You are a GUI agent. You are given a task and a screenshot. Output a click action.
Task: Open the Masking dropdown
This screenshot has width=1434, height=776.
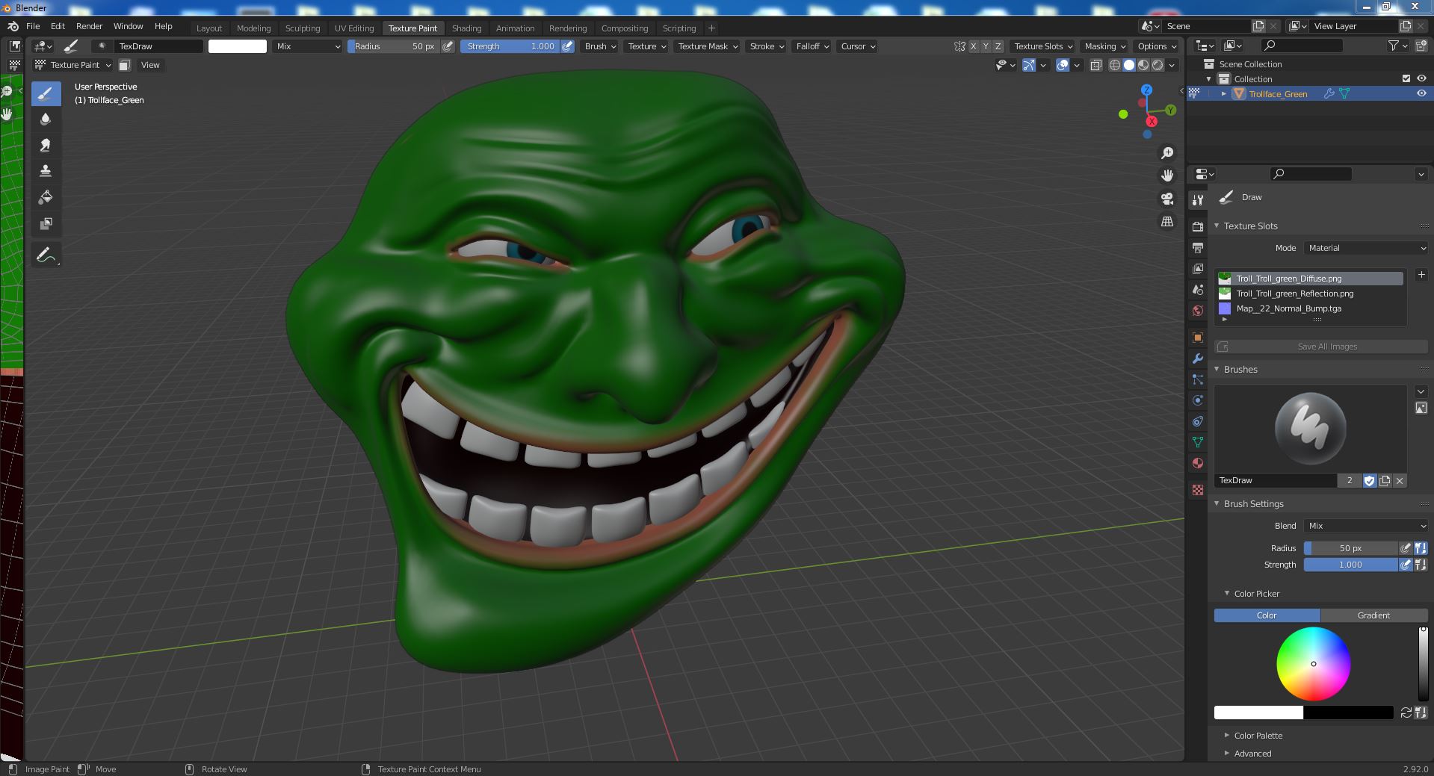tap(1104, 46)
